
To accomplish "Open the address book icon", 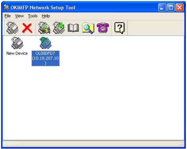I will click(x=73, y=28).
